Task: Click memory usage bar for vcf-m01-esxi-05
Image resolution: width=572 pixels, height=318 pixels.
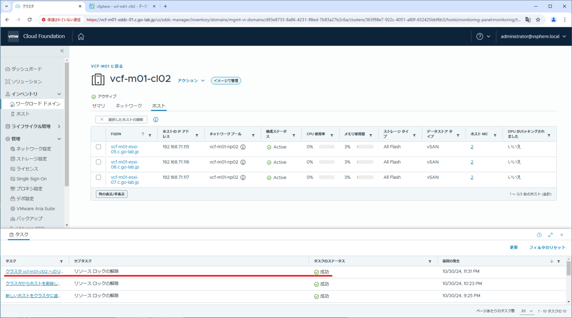Action: click(365, 147)
